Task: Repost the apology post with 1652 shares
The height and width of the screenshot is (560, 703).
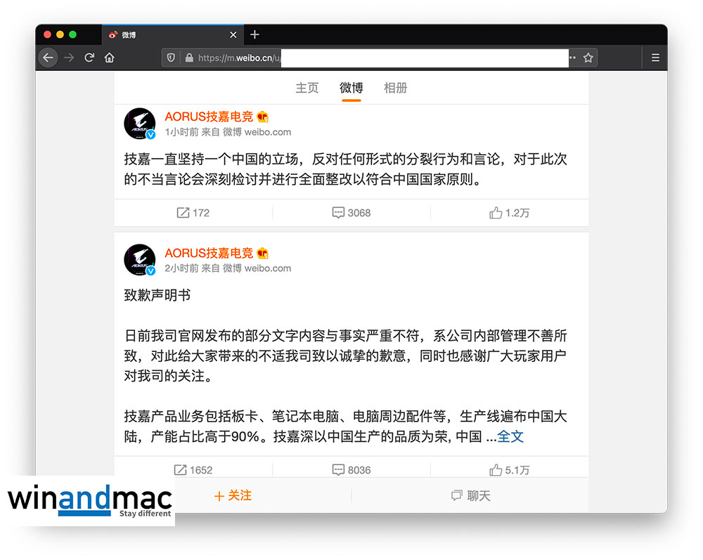Action: (x=193, y=470)
